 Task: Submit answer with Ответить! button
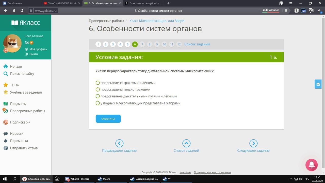[x=108, y=119]
